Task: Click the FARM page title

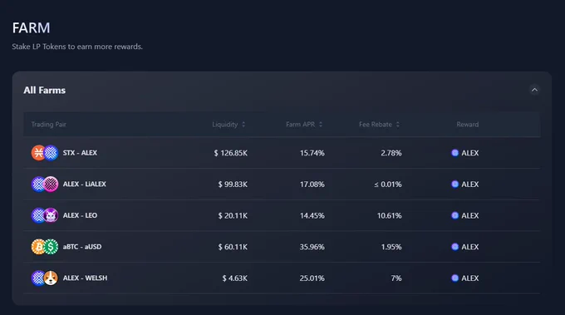Action: (31, 27)
